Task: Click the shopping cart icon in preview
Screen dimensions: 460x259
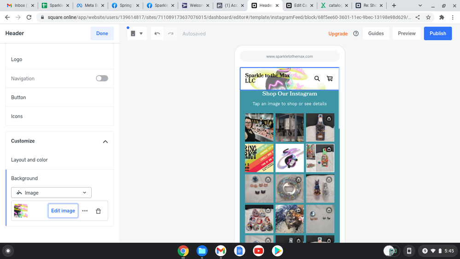Action: coord(330,79)
